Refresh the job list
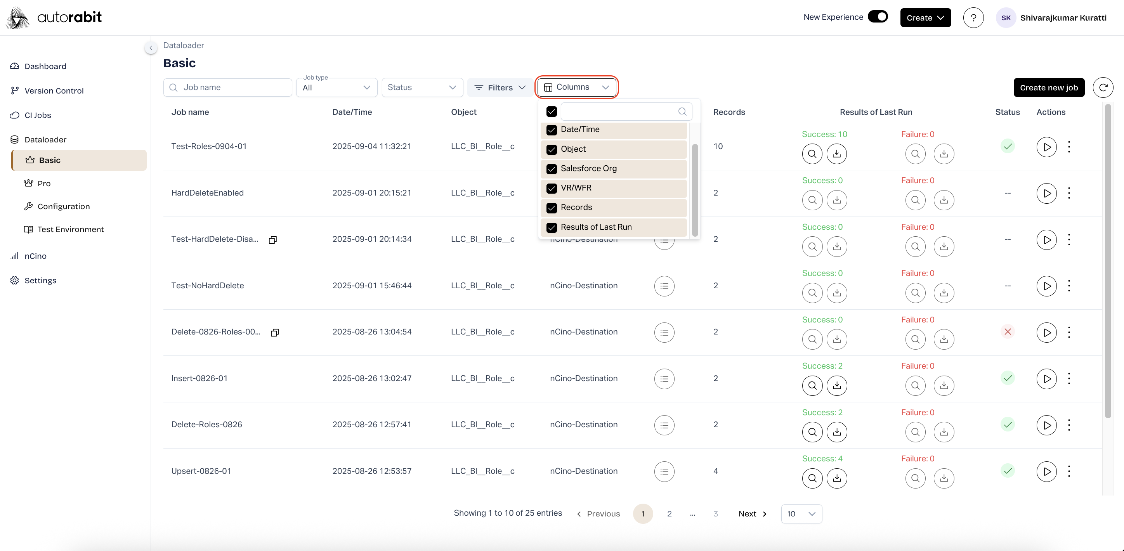The width and height of the screenshot is (1124, 551). point(1103,87)
